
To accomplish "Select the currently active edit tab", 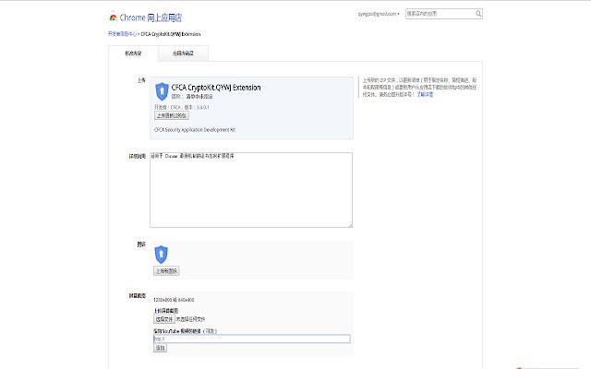I will point(133,54).
